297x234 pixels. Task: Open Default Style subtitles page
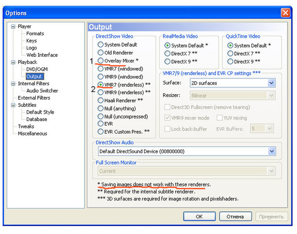(x=40, y=112)
